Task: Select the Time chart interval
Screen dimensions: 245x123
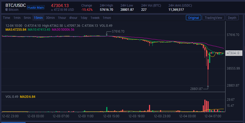Action: click(x=7, y=18)
